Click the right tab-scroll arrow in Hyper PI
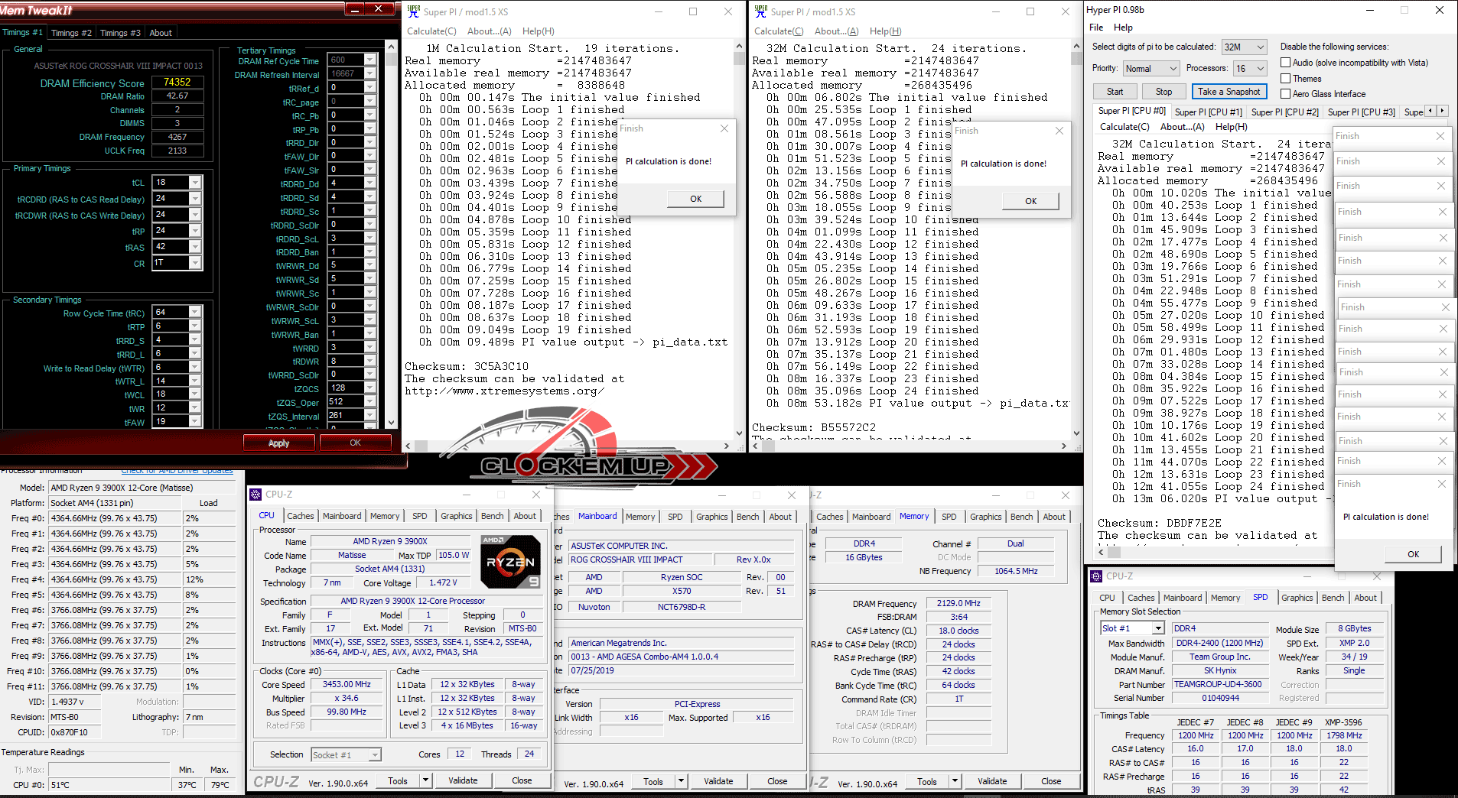The width and height of the screenshot is (1458, 798). tap(1443, 111)
